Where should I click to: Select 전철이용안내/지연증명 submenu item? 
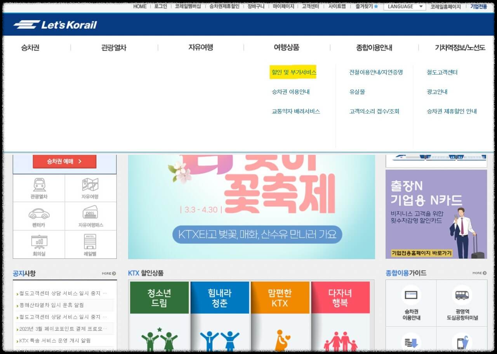(376, 72)
